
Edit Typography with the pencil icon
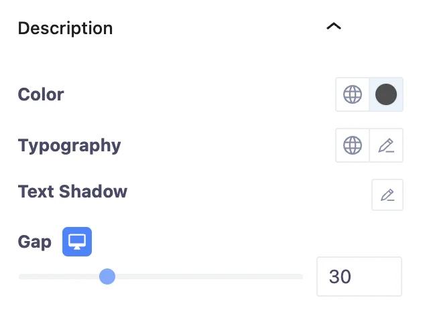pos(387,145)
